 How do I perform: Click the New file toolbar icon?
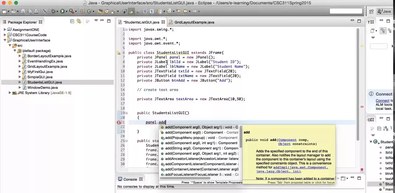pos(4,11)
